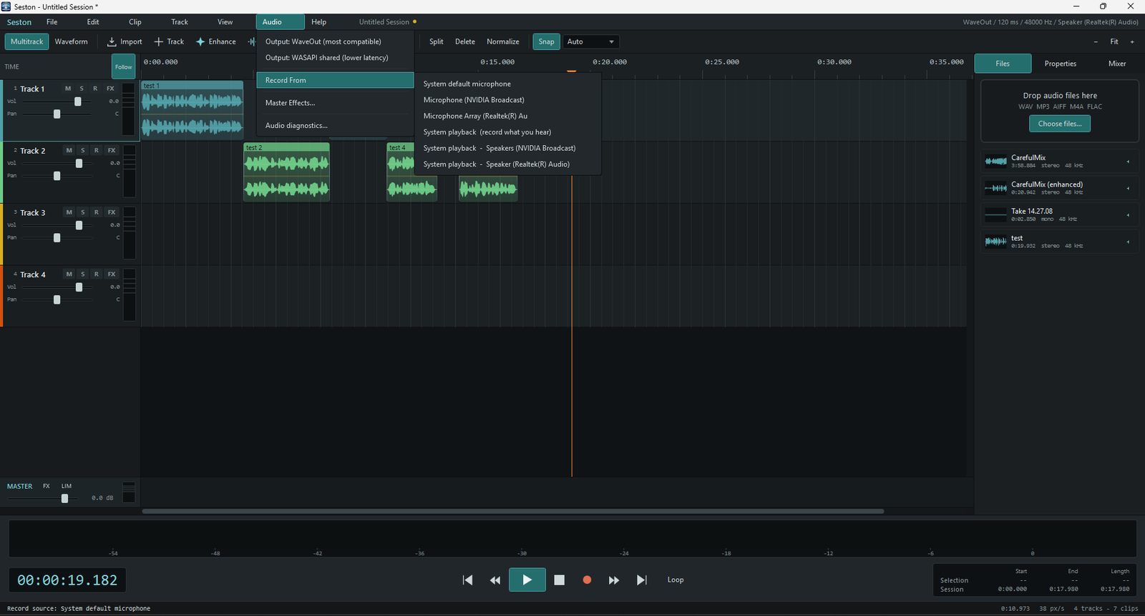
Task: Click the rewind transport button
Action: (494, 580)
